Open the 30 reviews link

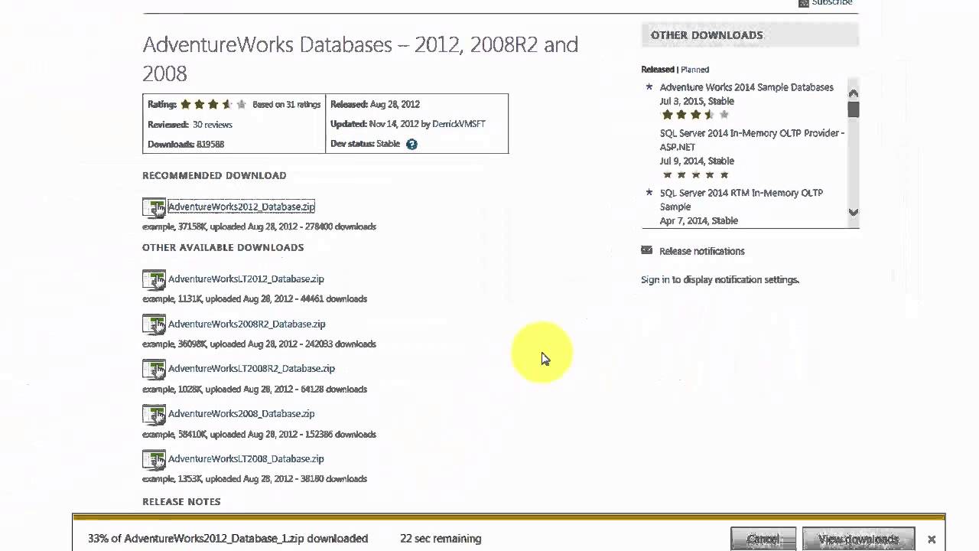213,125
